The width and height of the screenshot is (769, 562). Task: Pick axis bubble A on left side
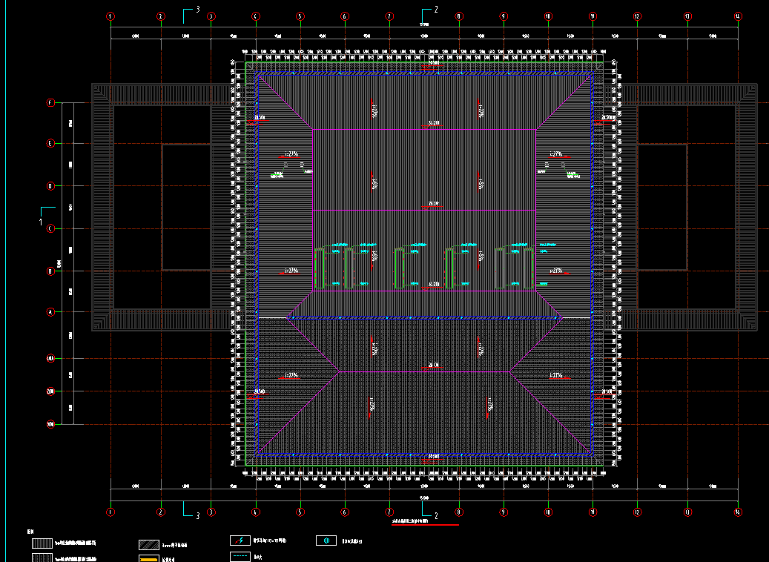51,312
